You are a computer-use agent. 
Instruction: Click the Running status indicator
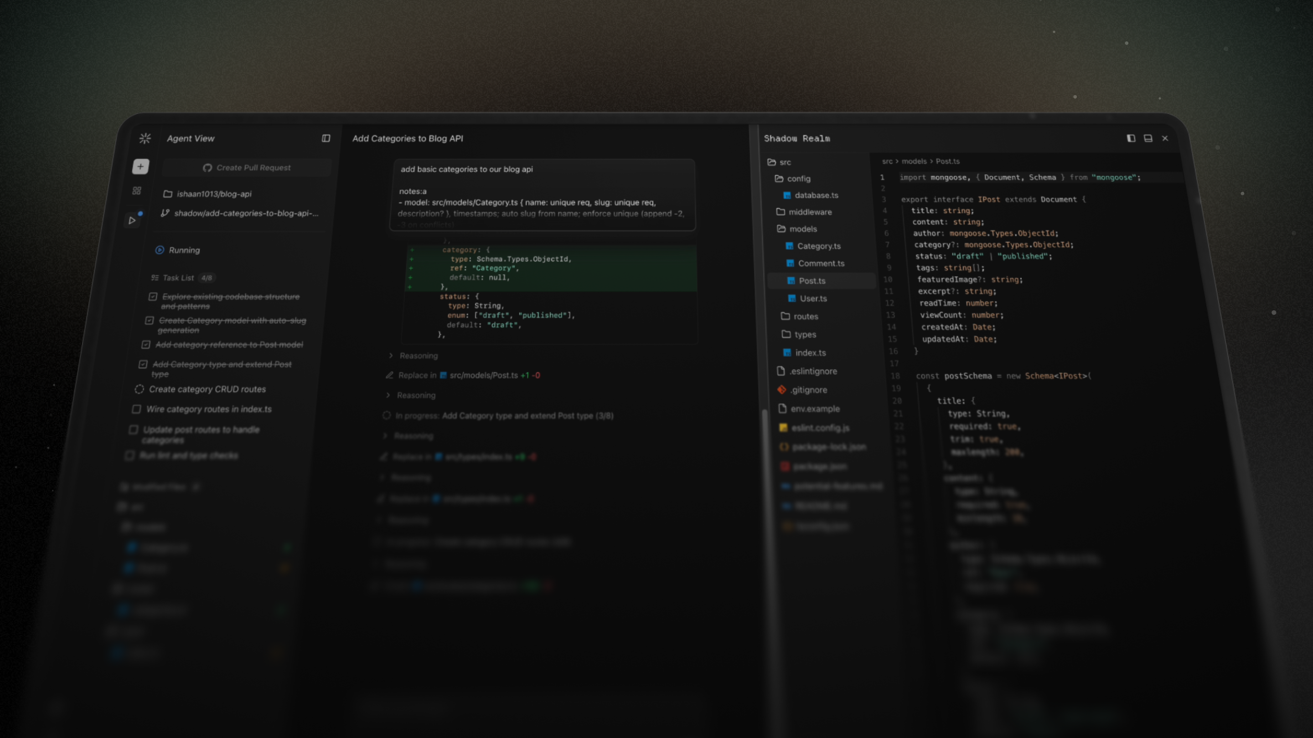177,250
